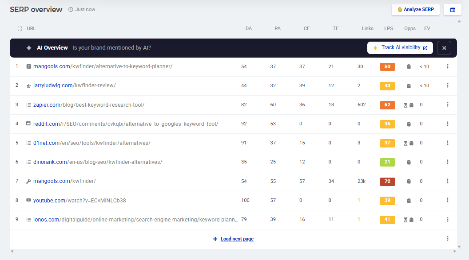Click the list icon beside zapier.com
This screenshot has height=260, width=469.
pos(28,105)
